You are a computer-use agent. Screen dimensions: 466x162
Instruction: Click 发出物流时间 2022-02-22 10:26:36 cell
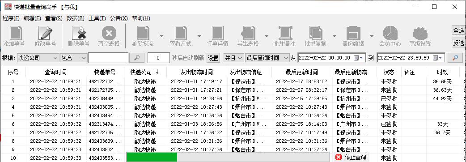tap(196, 115)
